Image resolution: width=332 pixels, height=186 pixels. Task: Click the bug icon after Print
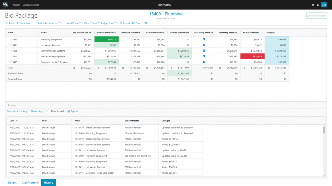(x=146, y=23)
